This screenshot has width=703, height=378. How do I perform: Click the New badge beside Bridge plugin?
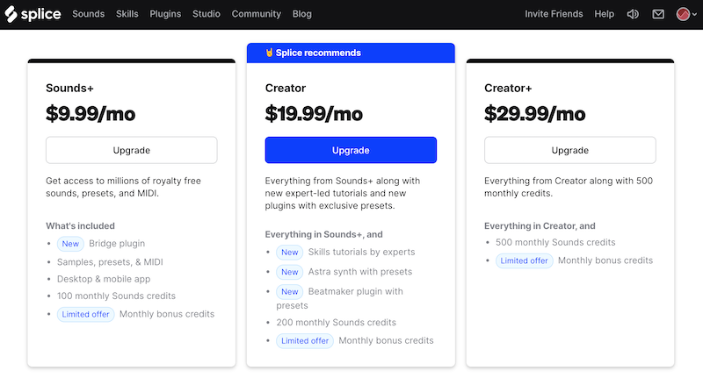coord(70,244)
